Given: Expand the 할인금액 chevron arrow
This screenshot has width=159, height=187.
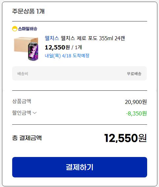Looking at the screenshot, I should click(35, 113).
